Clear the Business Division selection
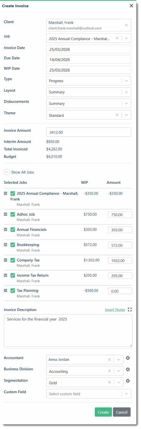This screenshot has width=141, height=429. click(x=109, y=371)
